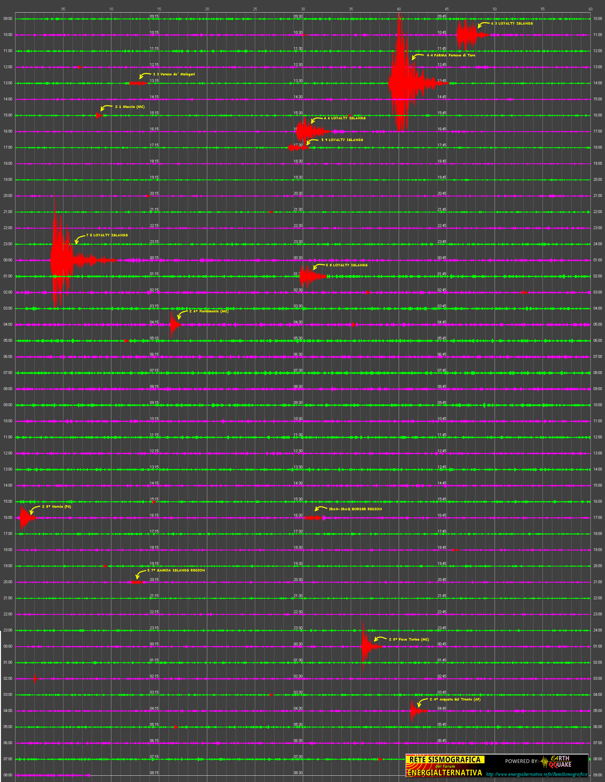Select the '2.1 Muccia (MC)' label
The height and width of the screenshot is (782, 605).
[x=130, y=107]
